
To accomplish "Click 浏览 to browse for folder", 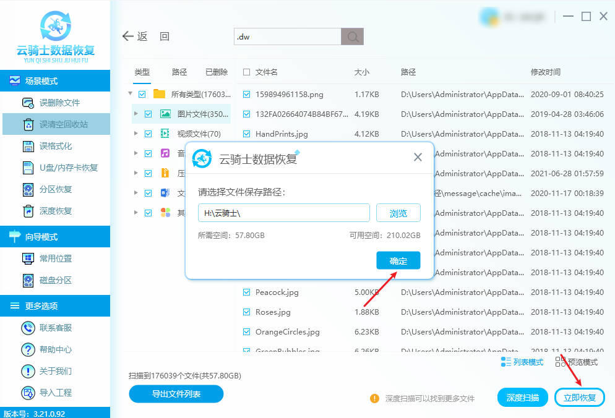I will [x=398, y=213].
